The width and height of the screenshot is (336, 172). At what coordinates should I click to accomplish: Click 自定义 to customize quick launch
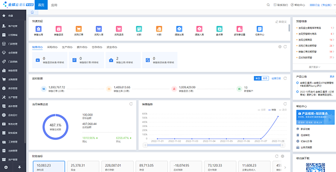(281, 22)
